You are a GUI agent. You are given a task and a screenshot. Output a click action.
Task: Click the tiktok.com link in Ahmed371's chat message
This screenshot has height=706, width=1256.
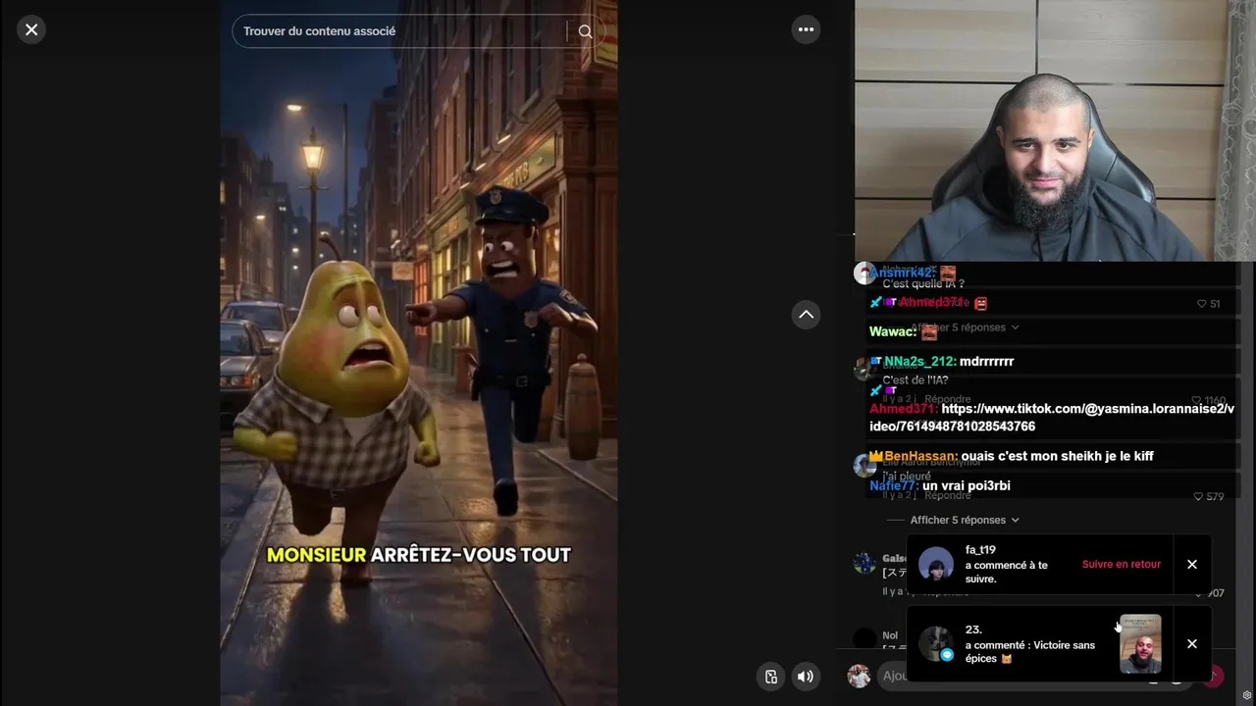coord(1052,418)
